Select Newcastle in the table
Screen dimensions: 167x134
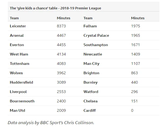[x=93, y=54]
